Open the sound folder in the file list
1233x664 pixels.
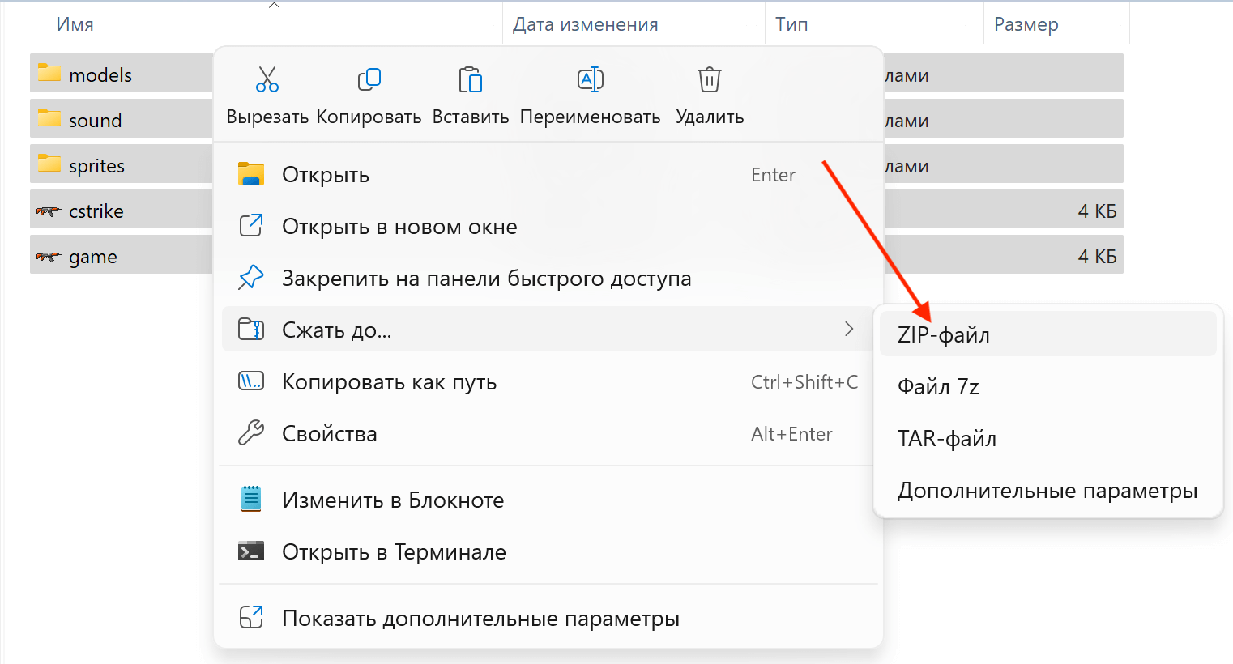click(96, 119)
